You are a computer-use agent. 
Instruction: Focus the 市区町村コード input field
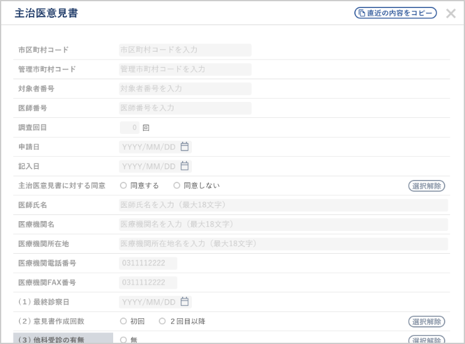tap(185, 50)
